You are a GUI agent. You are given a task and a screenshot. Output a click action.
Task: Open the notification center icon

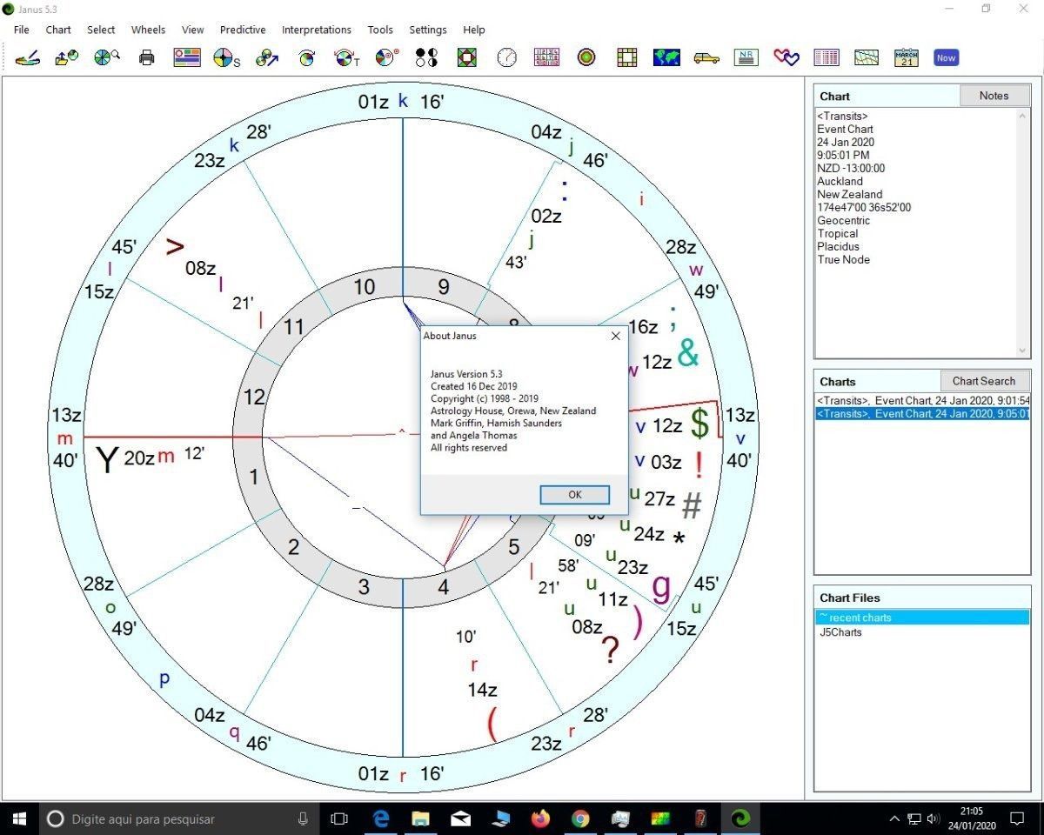[1017, 818]
